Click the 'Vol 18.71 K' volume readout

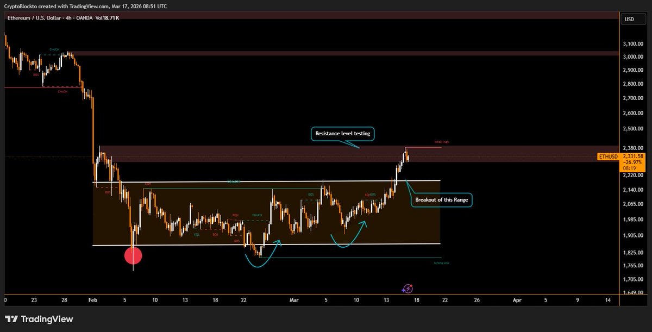(x=107, y=18)
